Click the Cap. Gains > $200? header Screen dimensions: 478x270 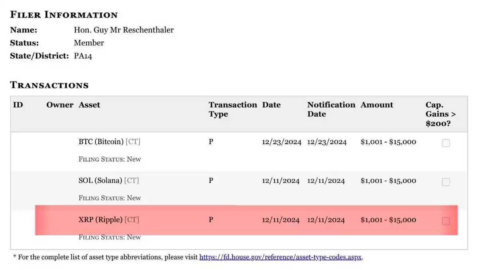tap(441, 114)
